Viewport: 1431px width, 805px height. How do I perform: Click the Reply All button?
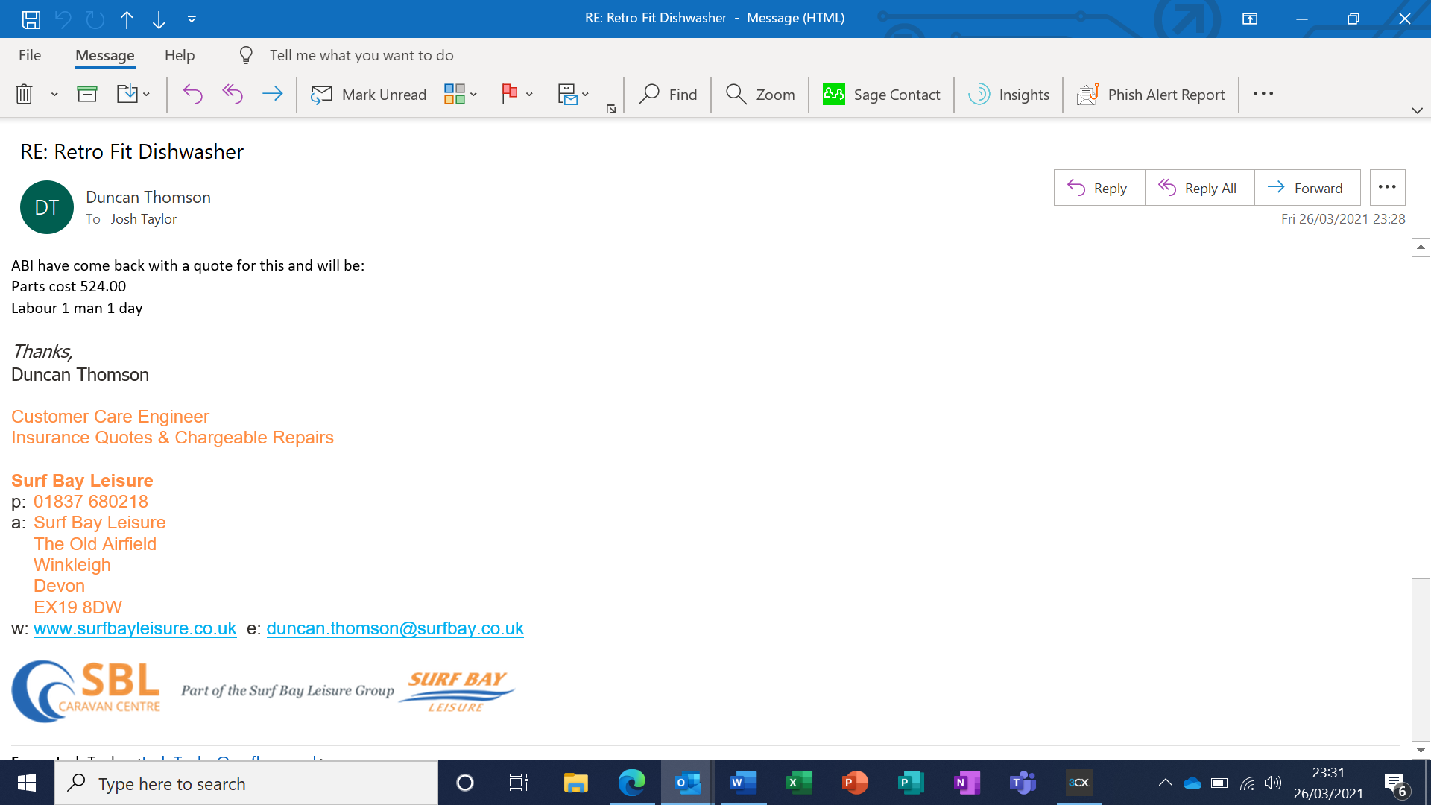(x=1198, y=188)
